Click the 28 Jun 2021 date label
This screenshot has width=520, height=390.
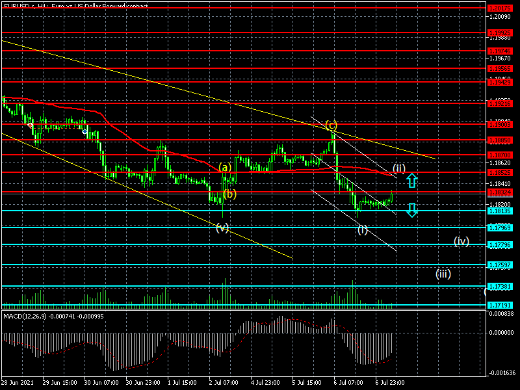(x=18, y=383)
